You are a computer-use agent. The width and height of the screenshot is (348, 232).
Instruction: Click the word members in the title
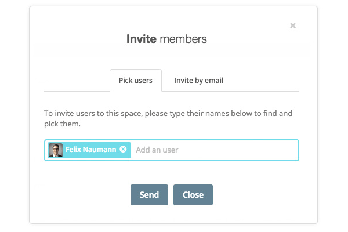[x=183, y=39]
